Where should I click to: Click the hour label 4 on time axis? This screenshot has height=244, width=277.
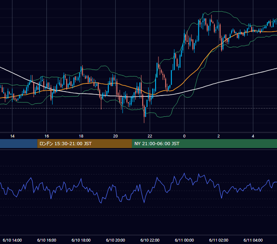tap(253, 136)
